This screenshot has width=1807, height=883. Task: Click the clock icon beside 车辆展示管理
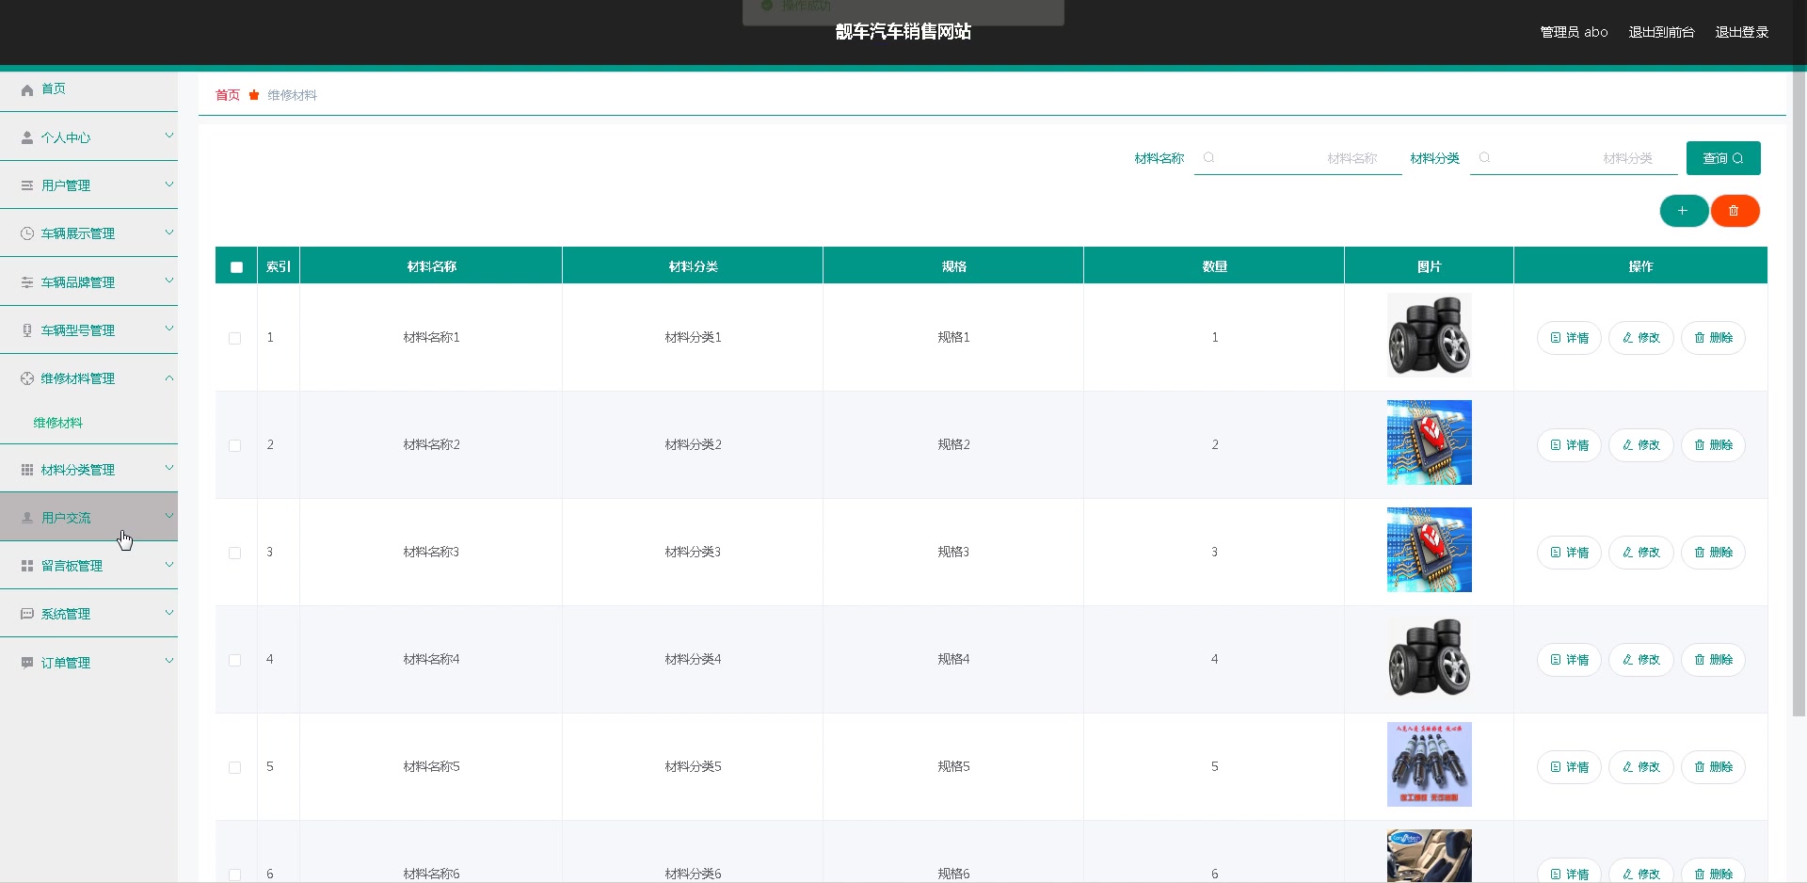pos(27,233)
